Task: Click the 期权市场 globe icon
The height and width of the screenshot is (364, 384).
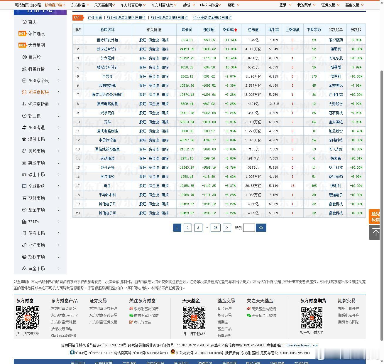Action: (24, 257)
